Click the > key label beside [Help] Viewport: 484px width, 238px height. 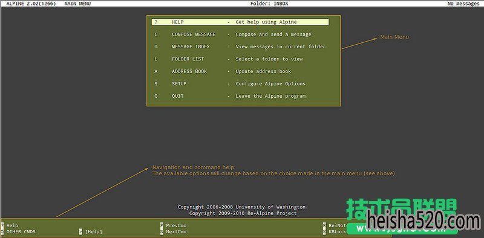point(80,232)
